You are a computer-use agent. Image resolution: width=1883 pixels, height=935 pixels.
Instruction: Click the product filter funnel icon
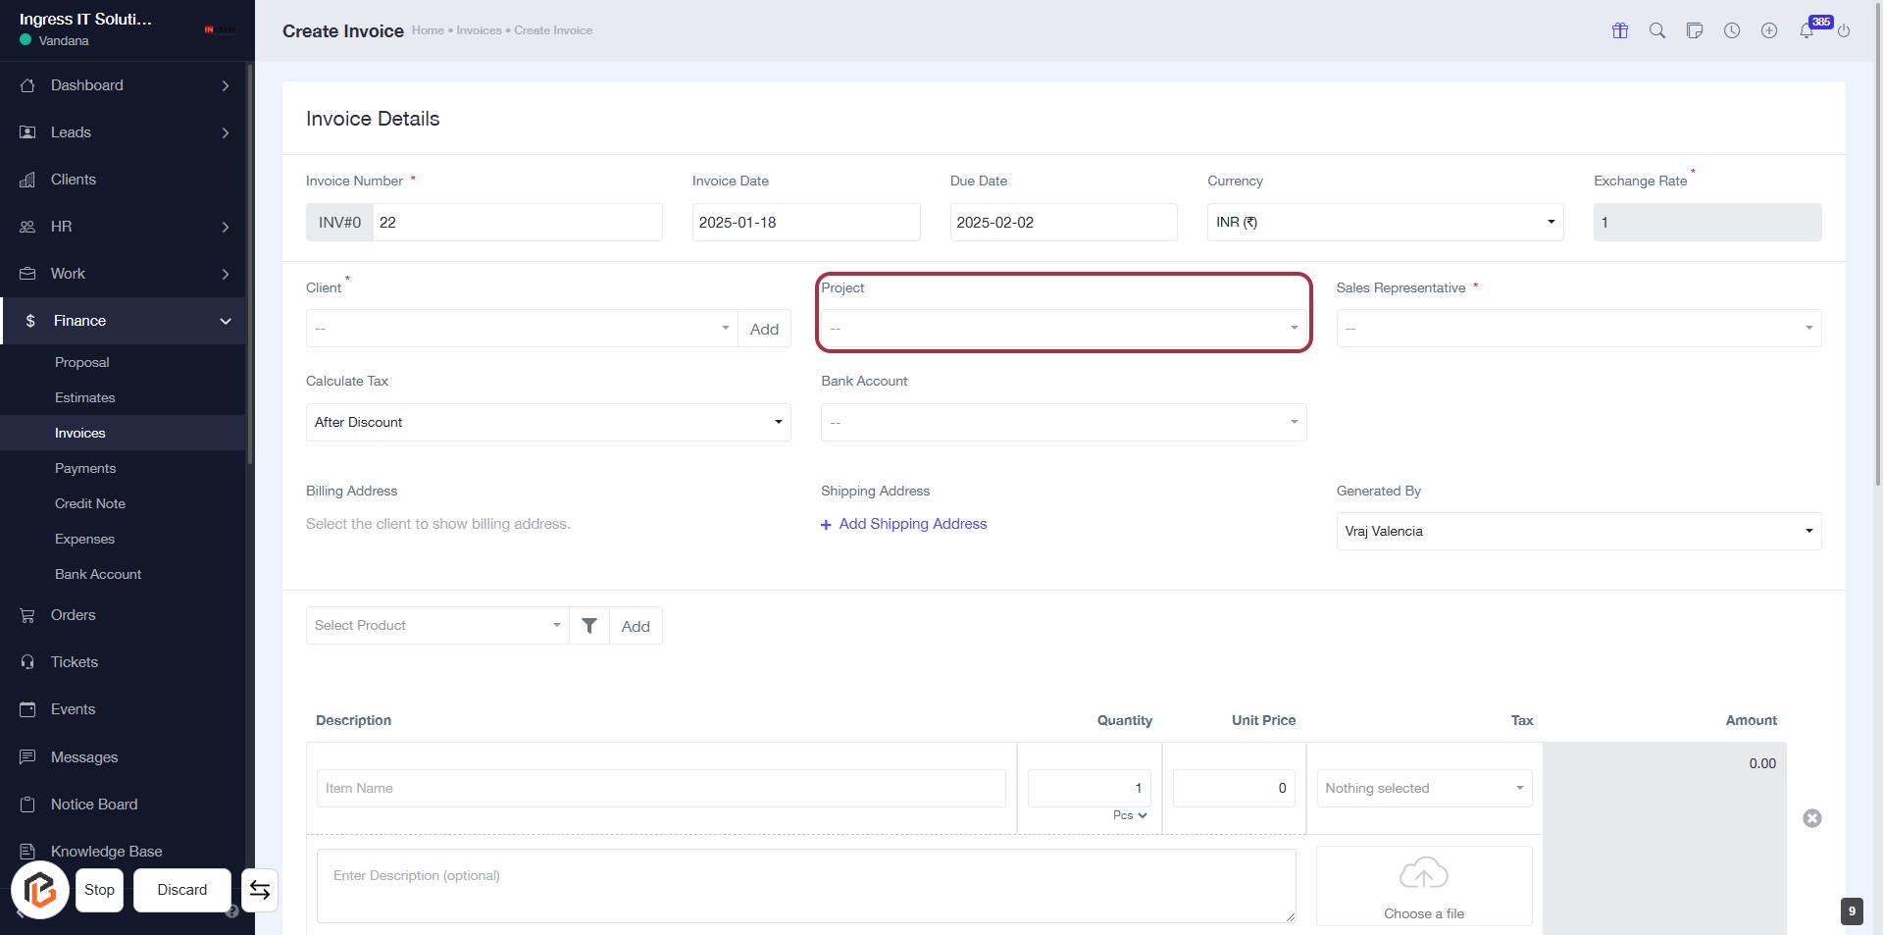pos(589,626)
